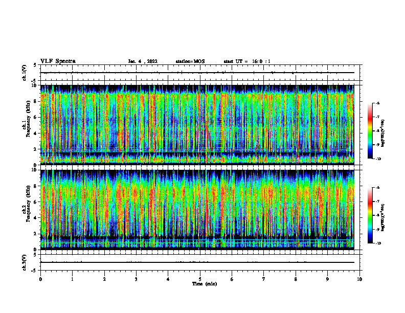Click the "VLF Spectra" title text
Screen dimensions: 405x313
(x=58, y=61)
